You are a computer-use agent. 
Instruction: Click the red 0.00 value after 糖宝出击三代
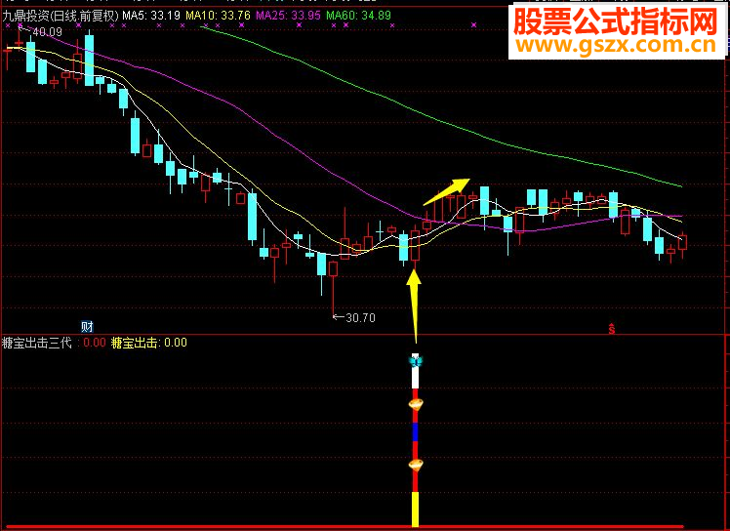pos(95,344)
